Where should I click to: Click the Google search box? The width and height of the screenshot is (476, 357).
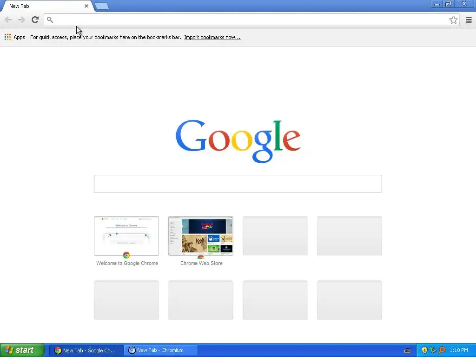coord(238,183)
